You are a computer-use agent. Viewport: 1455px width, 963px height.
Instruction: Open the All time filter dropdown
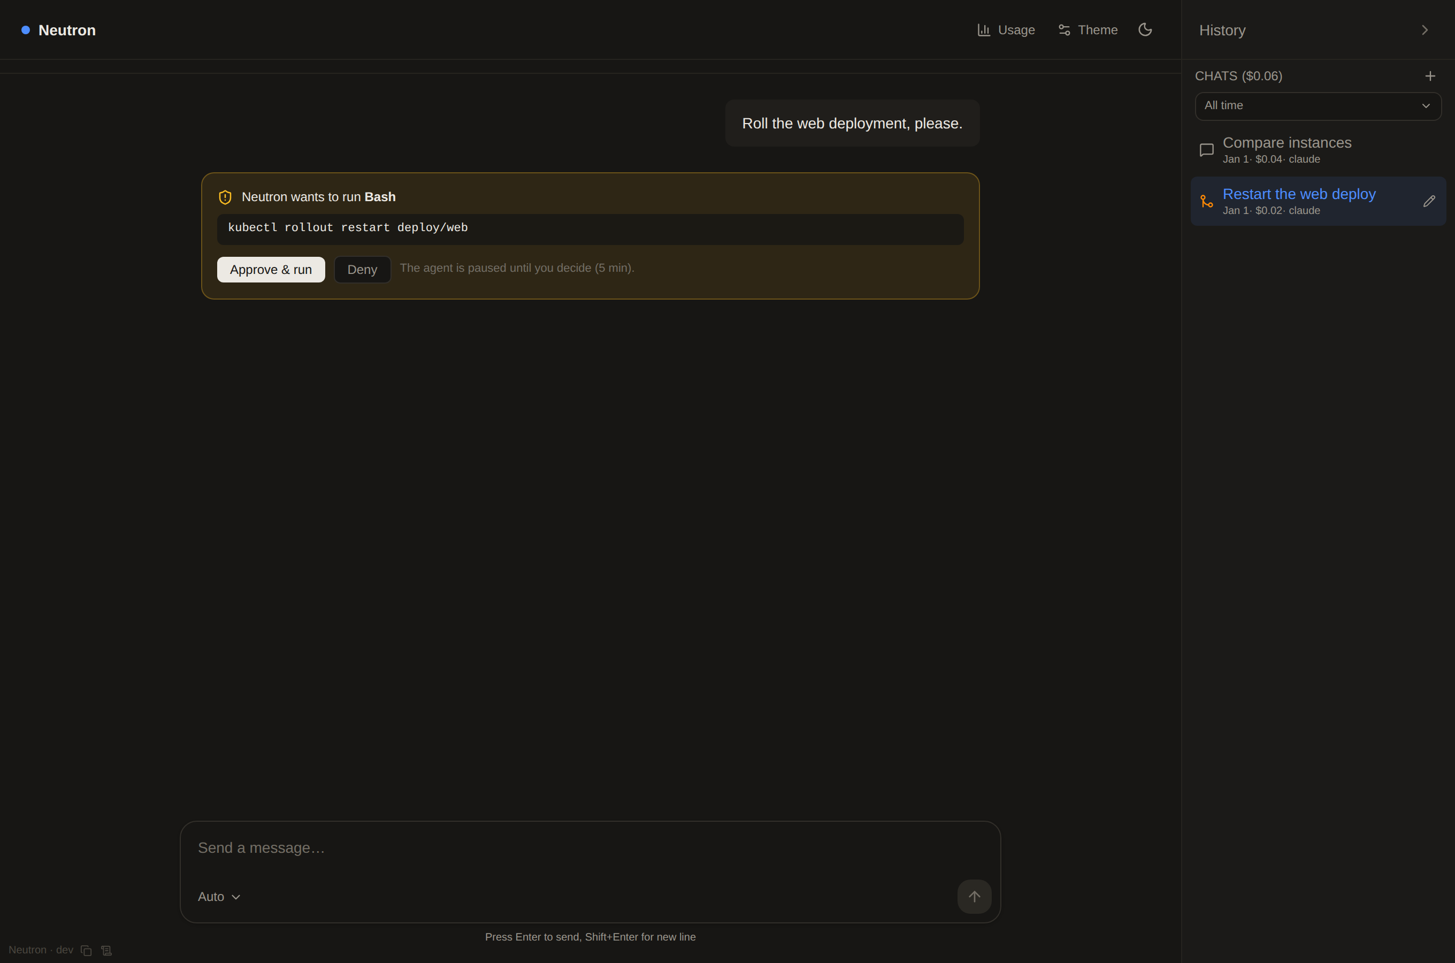tap(1318, 105)
